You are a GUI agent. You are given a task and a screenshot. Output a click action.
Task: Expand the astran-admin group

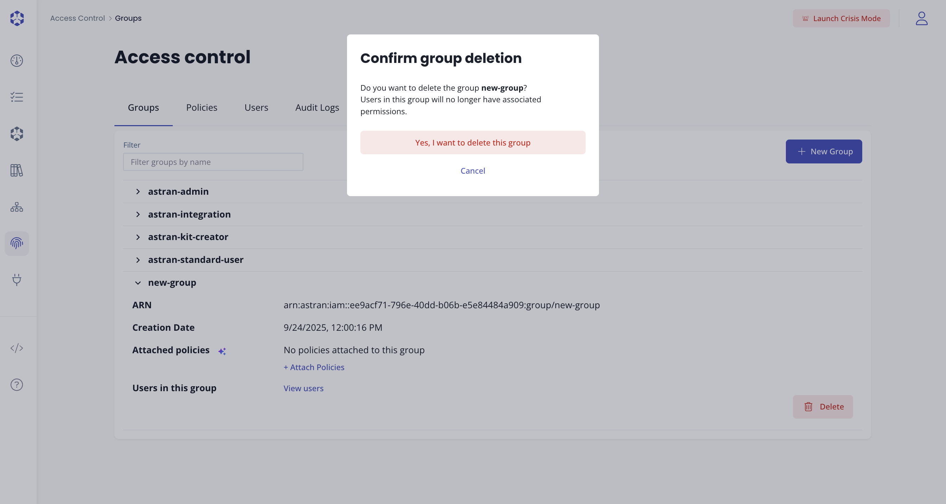coord(138,192)
